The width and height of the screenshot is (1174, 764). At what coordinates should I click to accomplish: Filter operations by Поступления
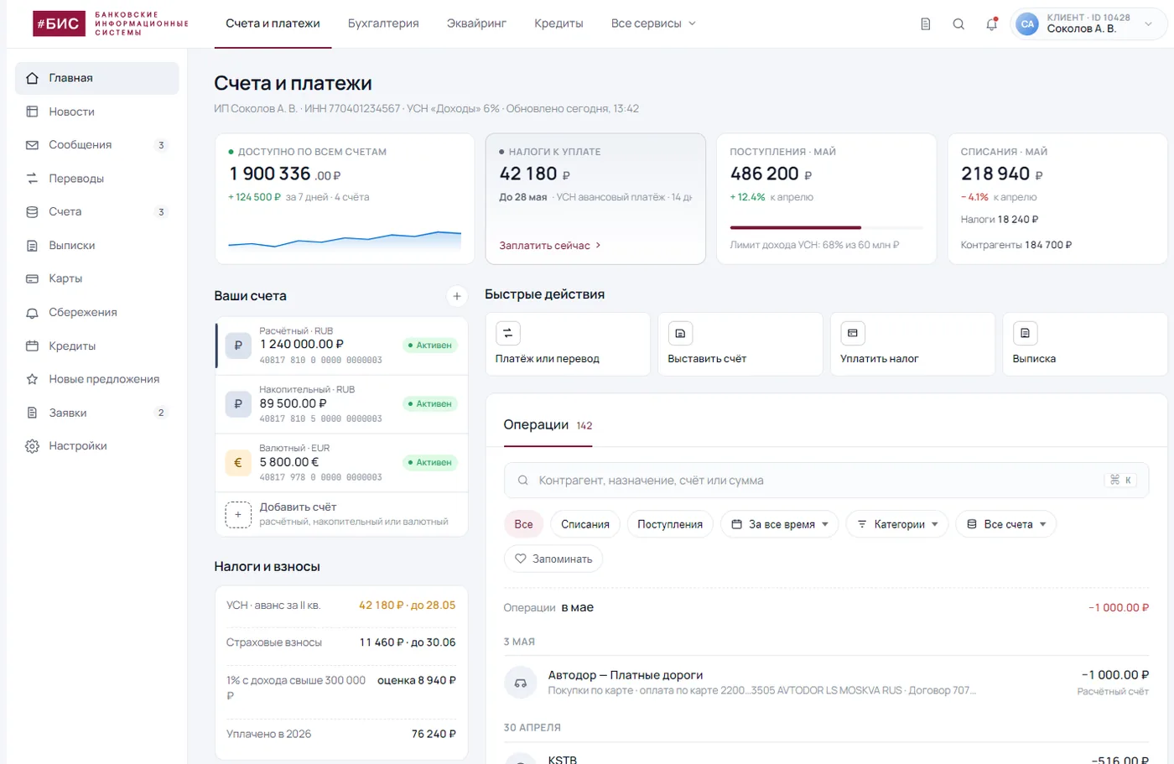pos(670,524)
